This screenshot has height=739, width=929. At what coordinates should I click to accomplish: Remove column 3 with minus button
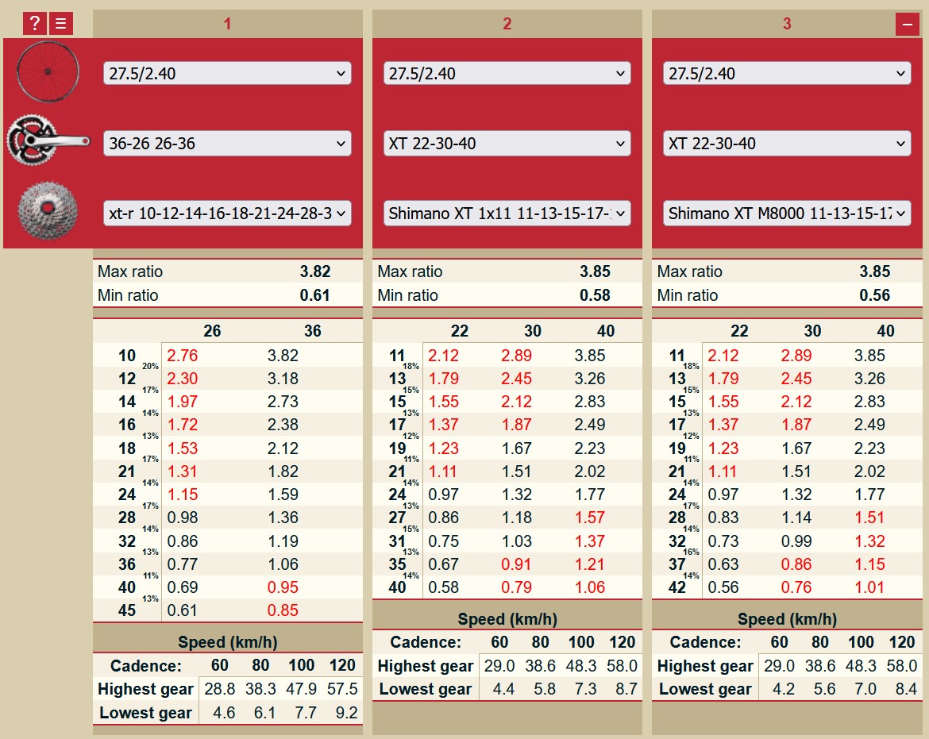[907, 25]
